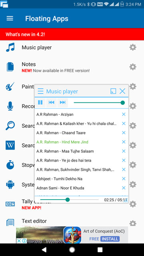144x256 pixels.
Task: Open the hamburger navigation menu in Floating Apps
Action: 10,18
